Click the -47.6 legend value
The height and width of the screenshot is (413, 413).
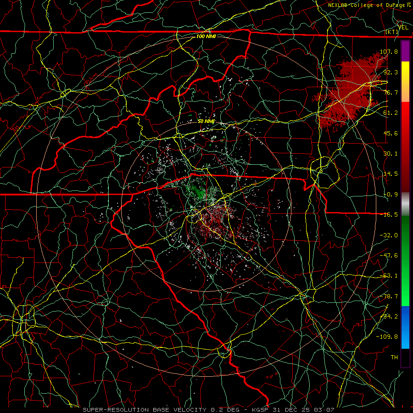389,256
